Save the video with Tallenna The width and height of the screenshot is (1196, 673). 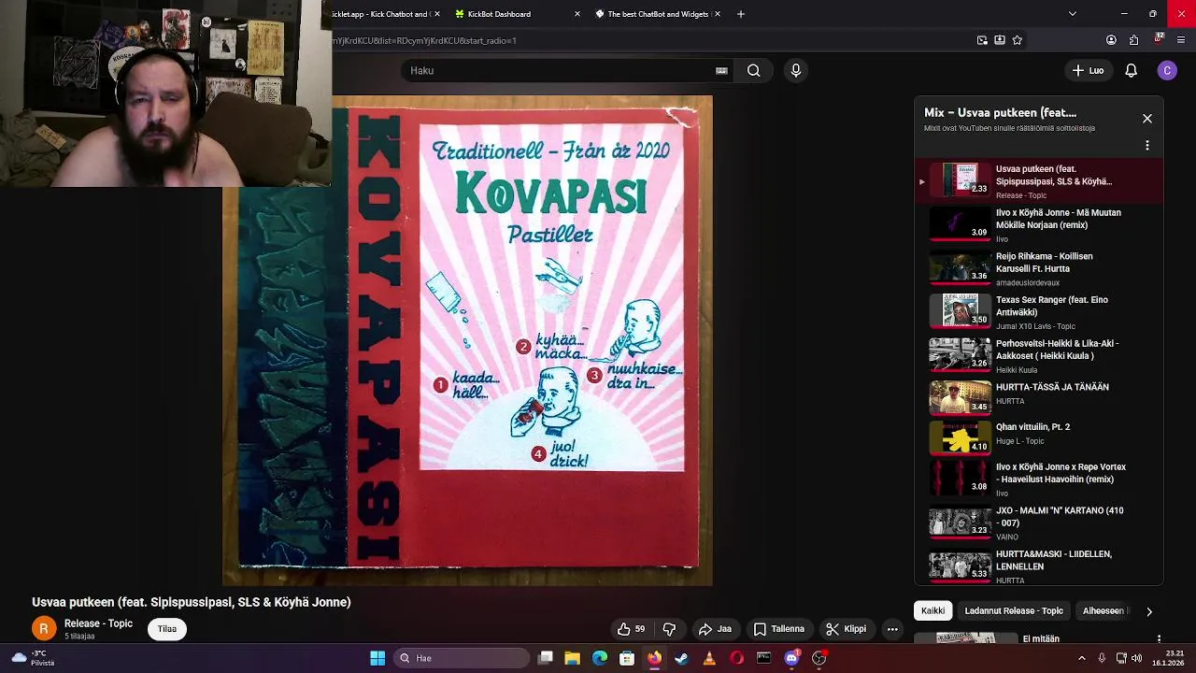click(x=779, y=629)
